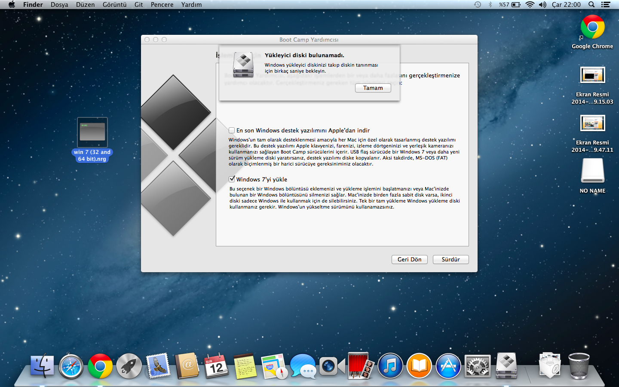
Task: Launch Google Chrome from the Dock
Action: point(100,366)
